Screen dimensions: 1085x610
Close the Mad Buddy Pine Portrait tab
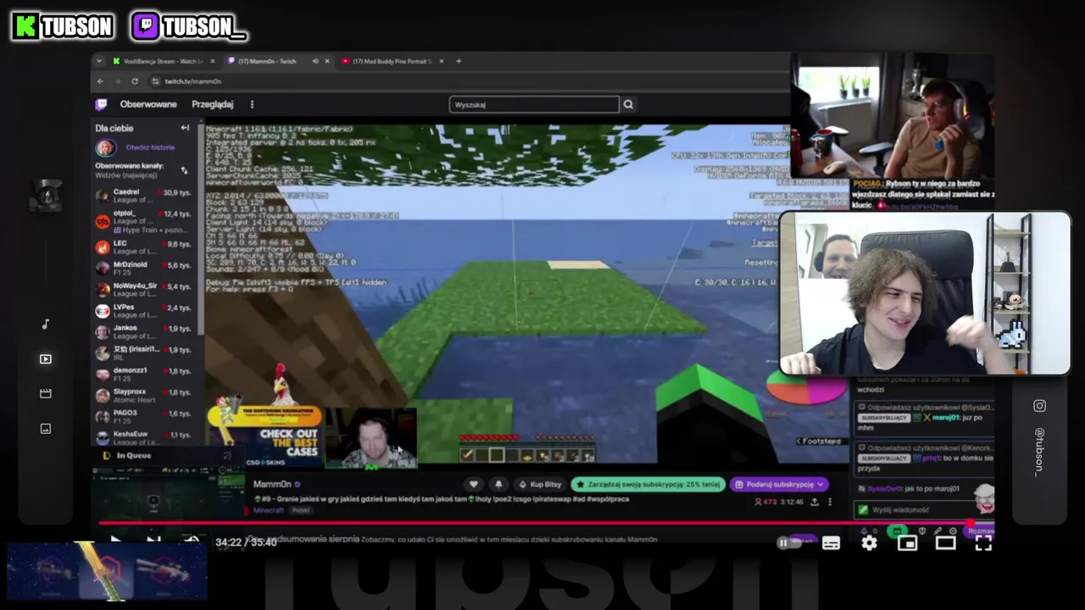coord(442,61)
